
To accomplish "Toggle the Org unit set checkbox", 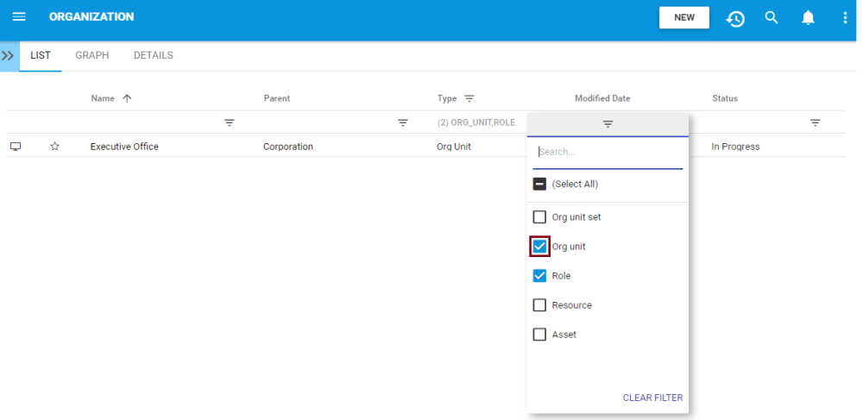I will point(539,217).
